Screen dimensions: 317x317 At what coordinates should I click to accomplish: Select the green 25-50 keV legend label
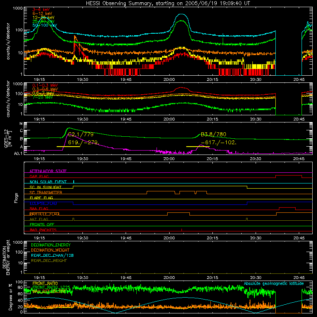pyautogui.click(x=43, y=21)
